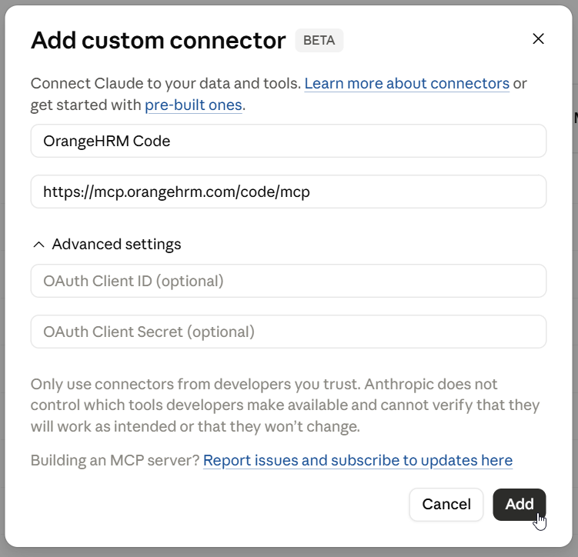Confirm with the Add button
Image resolution: width=578 pixels, height=557 pixels.
click(x=519, y=505)
